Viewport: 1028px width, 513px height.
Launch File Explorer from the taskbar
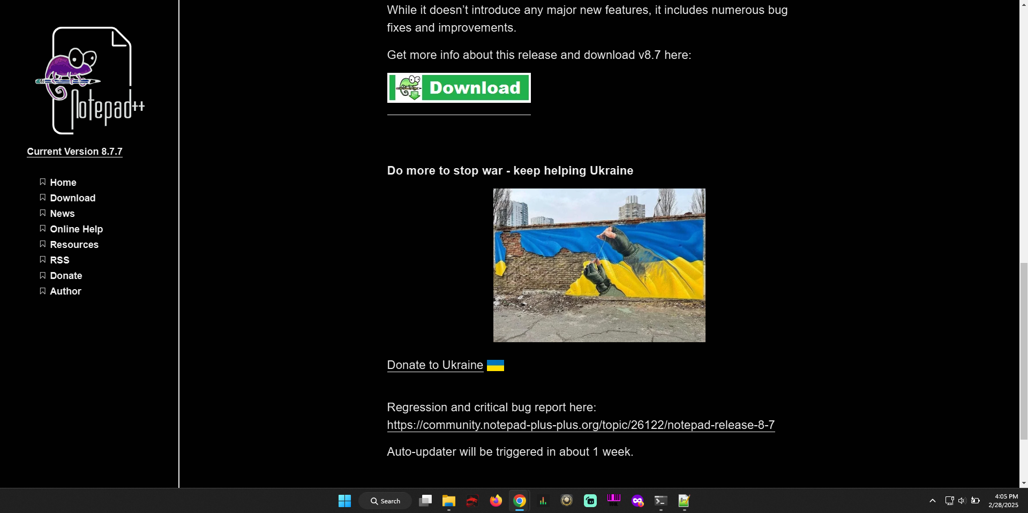448,501
